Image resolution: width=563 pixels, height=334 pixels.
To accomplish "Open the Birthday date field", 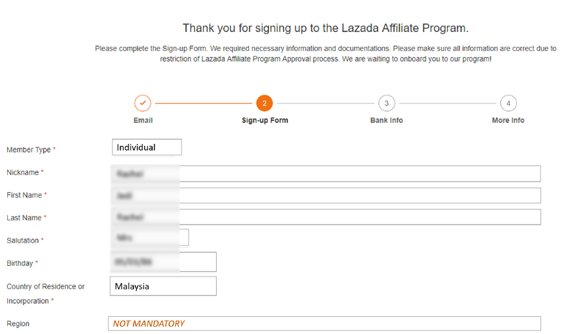I will [x=164, y=262].
